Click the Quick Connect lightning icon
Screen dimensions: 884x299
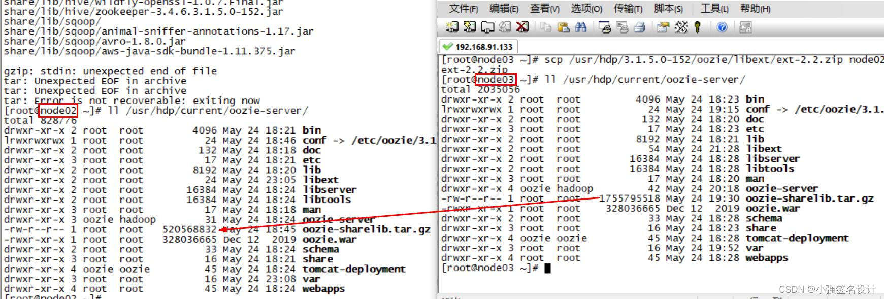470,27
